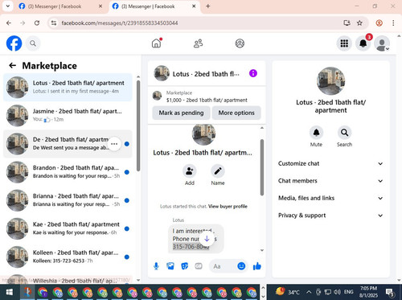The image size is (402, 300).
Task: Click the Mark as pending button
Action: click(x=181, y=113)
